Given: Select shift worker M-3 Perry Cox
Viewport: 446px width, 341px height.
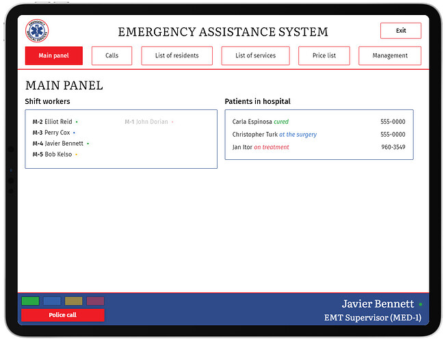Looking at the screenshot, I should pyautogui.click(x=51, y=133).
